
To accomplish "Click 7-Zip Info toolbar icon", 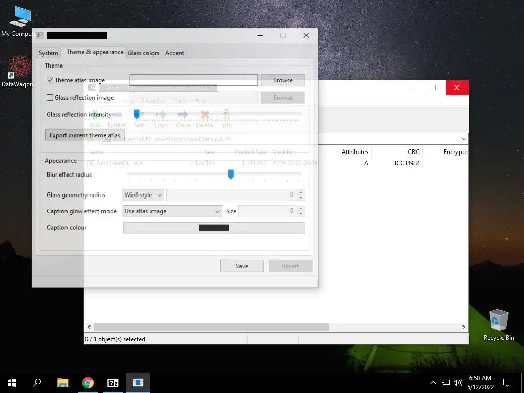I will 226,119.
